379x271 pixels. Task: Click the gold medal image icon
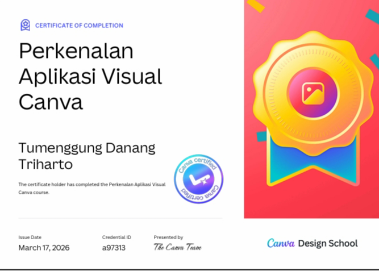point(313,94)
